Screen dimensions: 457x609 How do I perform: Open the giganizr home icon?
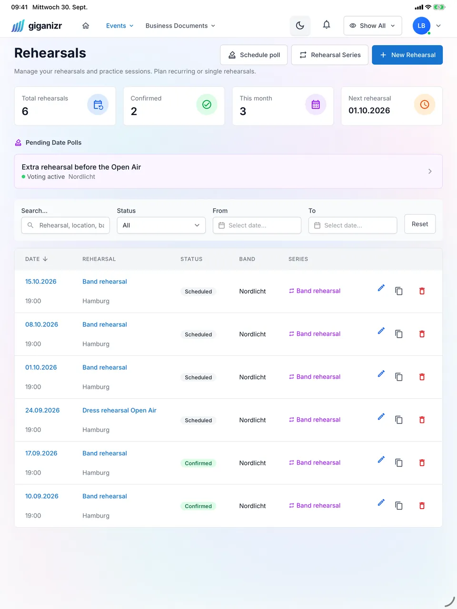point(86,26)
